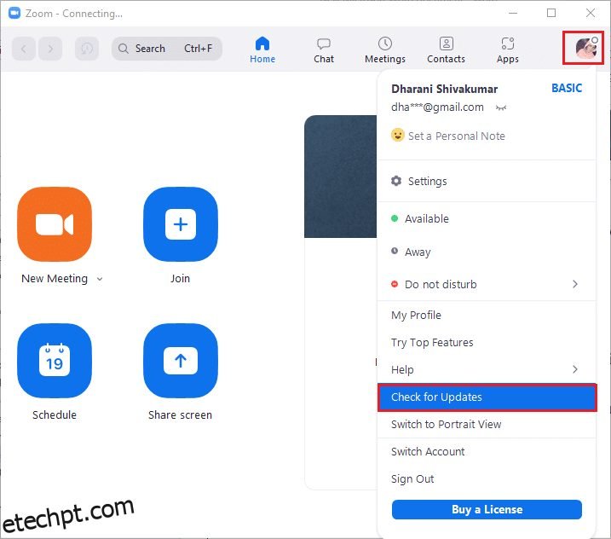The height and width of the screenshot is (539, 611).
Task: Go to the Home tab
Action: [x=262, y=50]
